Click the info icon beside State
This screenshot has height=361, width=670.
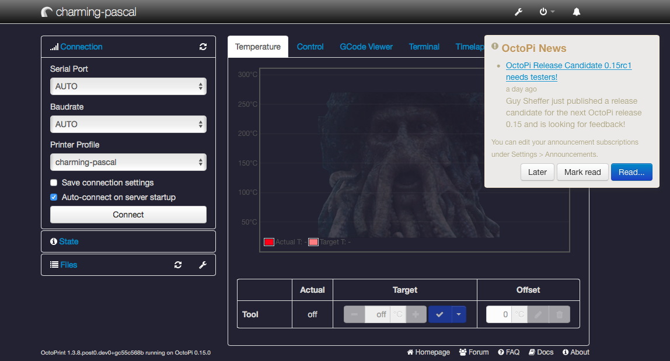pos(54,241)
